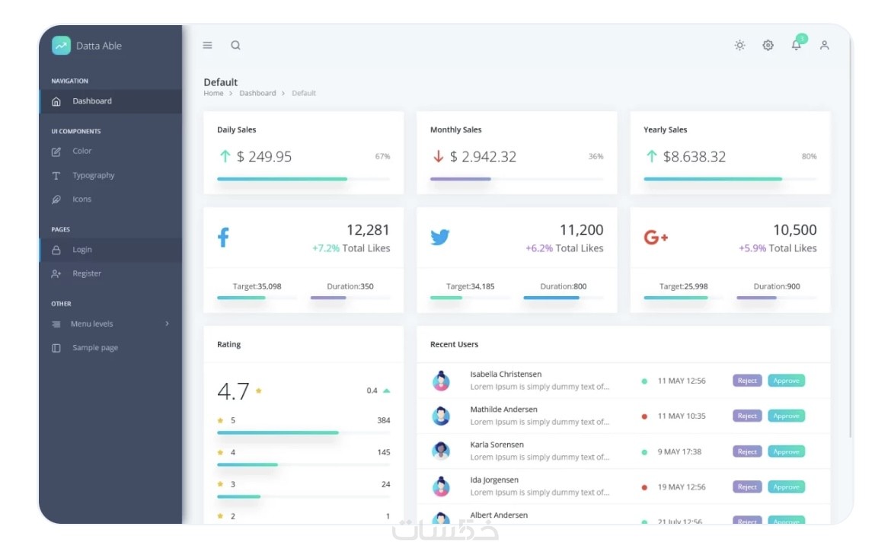Screen dimensions: 891x552
Task: Click the 0.4 rating up arrow
Action: coord(386,391)
